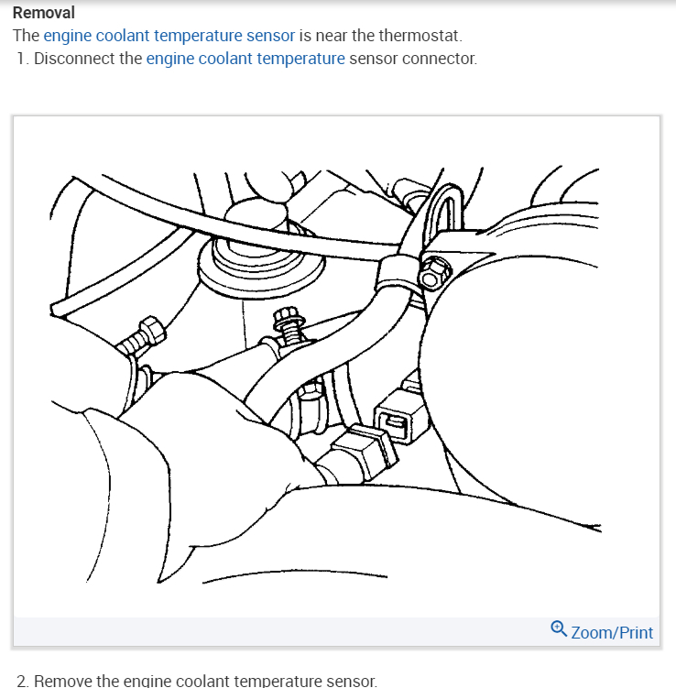Click the hex nut on the bracket
Screen dimensions: 676x688
(x=436, y=273)
